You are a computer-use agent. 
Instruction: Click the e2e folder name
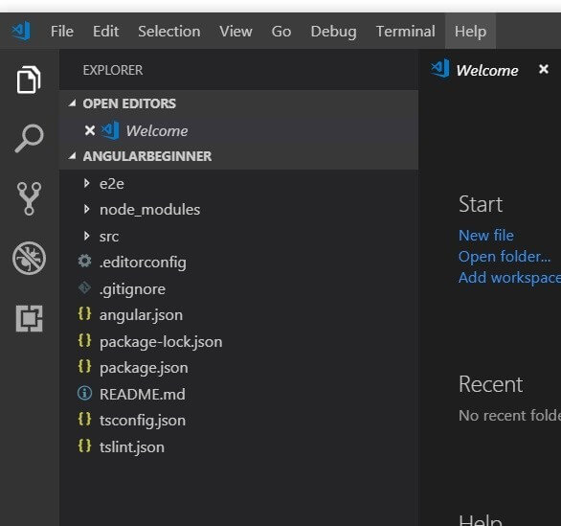(x=112, y=184)
